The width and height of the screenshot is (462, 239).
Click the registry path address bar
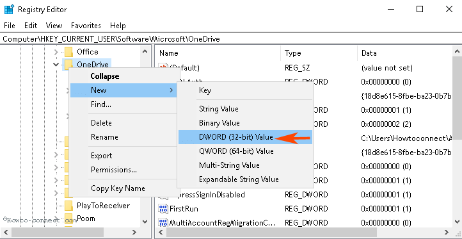click(231, 39)
